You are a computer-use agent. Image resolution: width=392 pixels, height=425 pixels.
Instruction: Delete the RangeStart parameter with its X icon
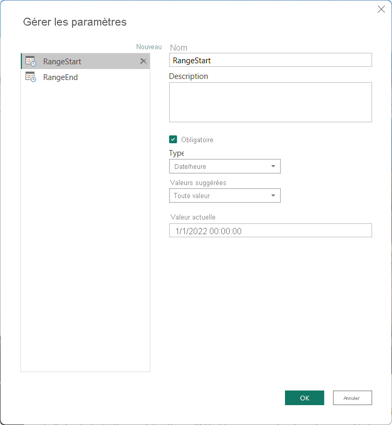(143, 61)
